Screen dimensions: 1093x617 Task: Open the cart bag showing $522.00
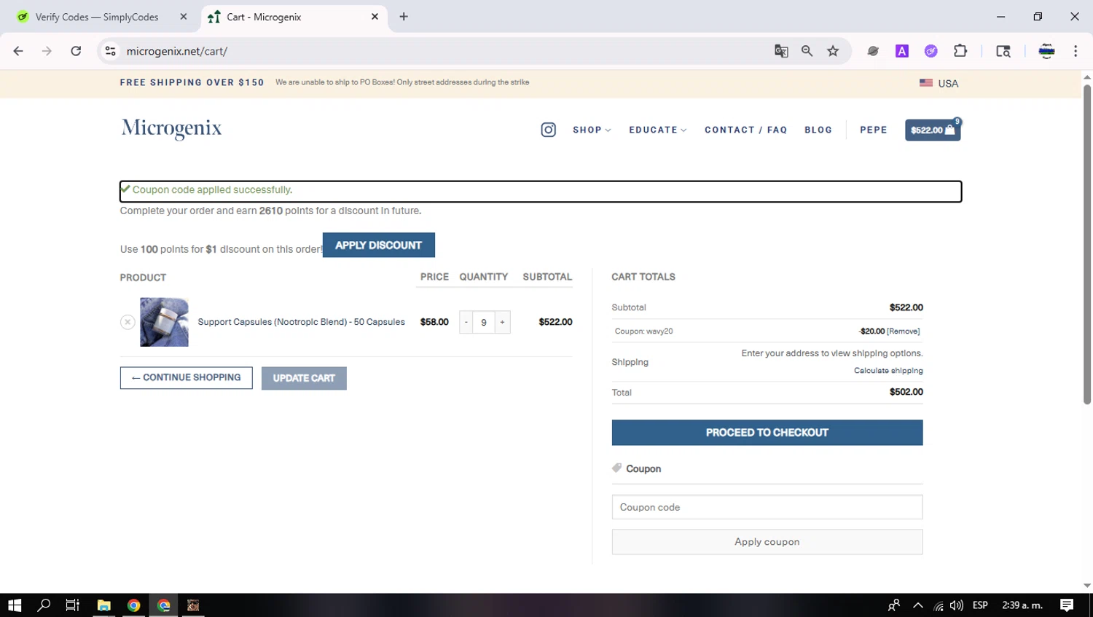pos(933,130)
